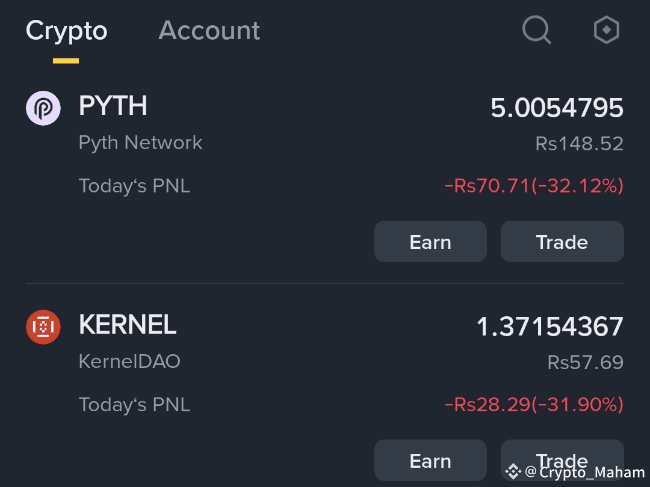650x487 pixels.
Task: Select the KERNEL coin logo
Action: [x=43, y=326]
